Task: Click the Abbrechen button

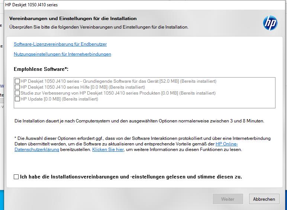Action: pos(264,199)
